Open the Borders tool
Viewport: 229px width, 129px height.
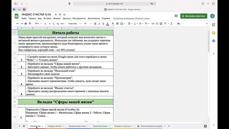tap(117, 24)
